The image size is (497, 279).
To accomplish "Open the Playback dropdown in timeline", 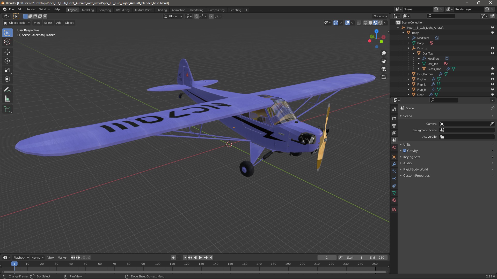I will (21, 258).
